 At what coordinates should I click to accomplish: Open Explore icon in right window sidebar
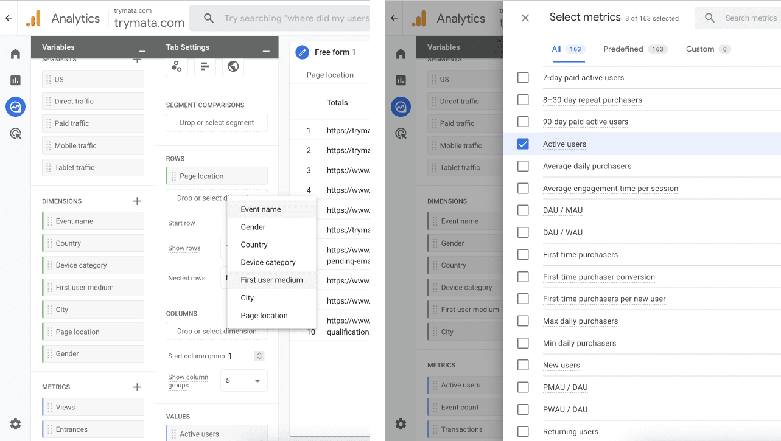click(x=401, y=107)
